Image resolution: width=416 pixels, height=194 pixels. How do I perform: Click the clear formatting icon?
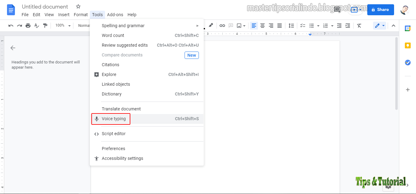359,26
